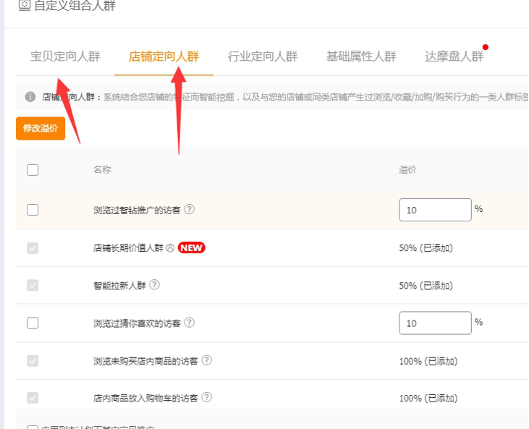Check the 浏览过智钻推广的访客 checkbox
The height and width of the screenshot is (429, 529).
click(33, 210)
